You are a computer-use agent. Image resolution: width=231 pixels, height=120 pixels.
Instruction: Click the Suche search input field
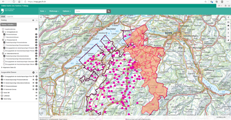[x=90, y=11]
